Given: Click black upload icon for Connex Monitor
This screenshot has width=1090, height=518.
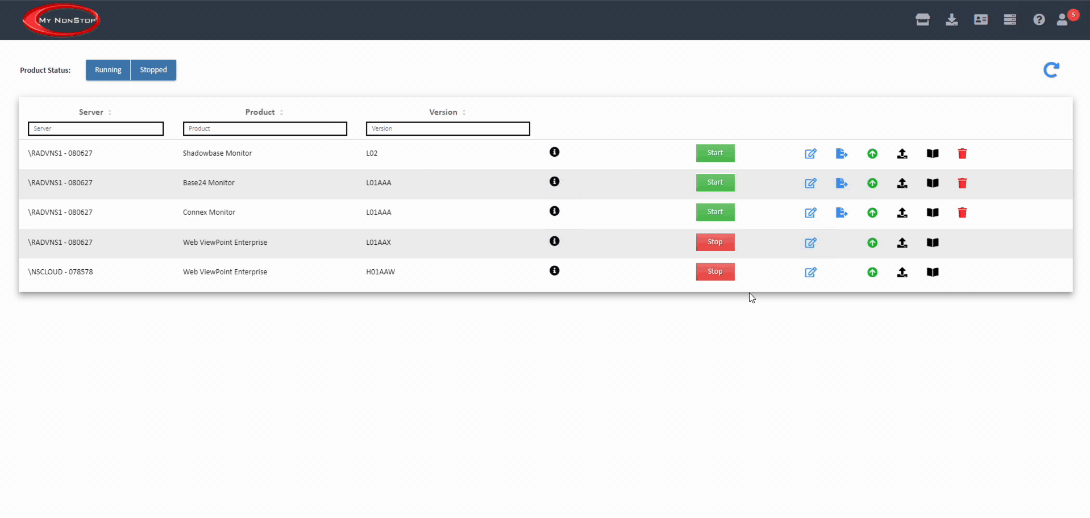Looking at the screenshot, I should pyautogui.click(x=902, y=212).
